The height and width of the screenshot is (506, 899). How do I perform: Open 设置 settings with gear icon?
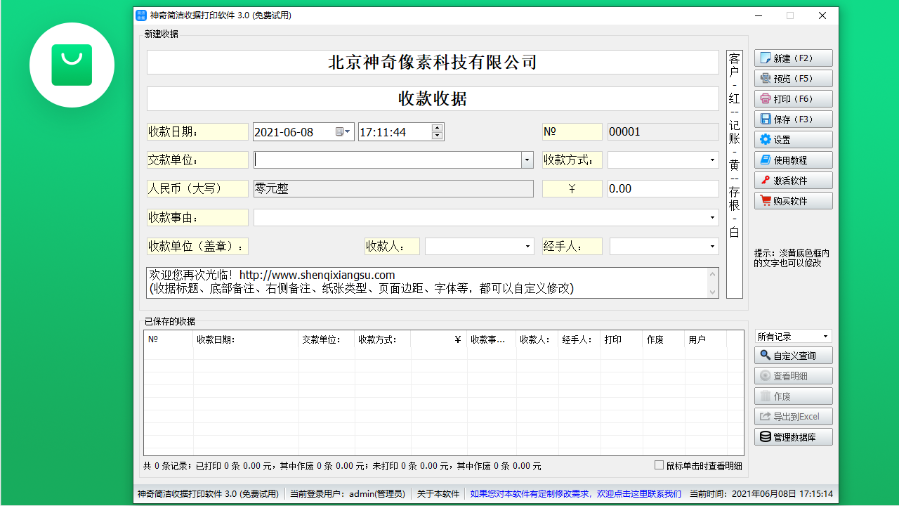pyautogui.click(x=794, y=140)
